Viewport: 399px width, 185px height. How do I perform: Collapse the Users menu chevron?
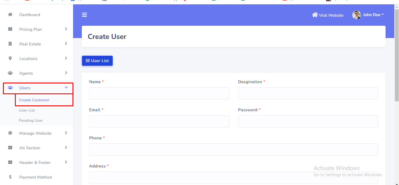click(66, 88)
